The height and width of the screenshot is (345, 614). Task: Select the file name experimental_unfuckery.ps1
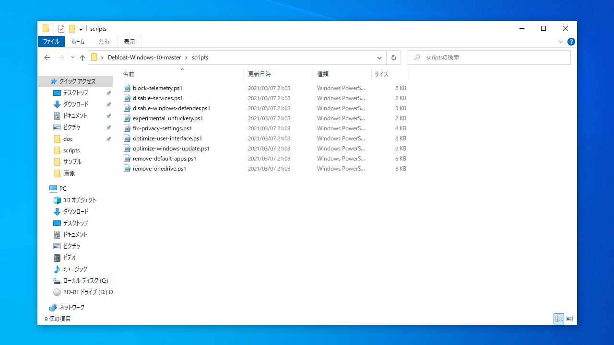click(168, 118)
